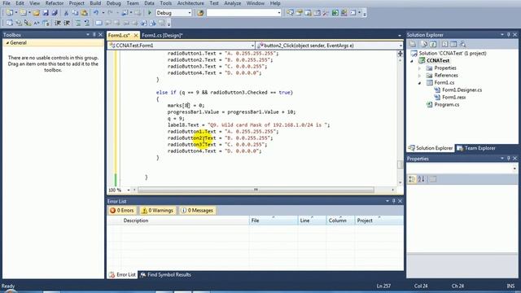Click the Decrease Indent icon
The image size is (521, 293).
coord(58,23)
